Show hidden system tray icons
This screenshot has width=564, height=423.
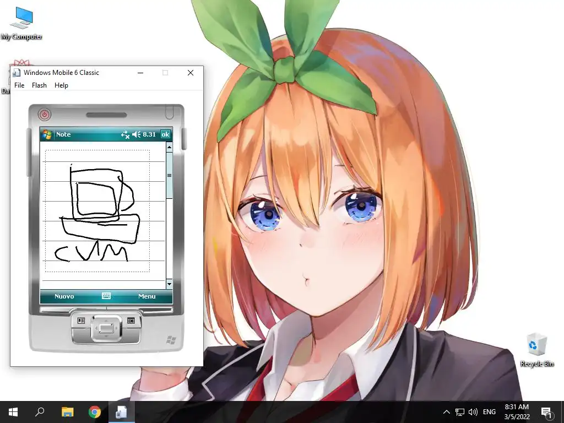point(446,412)
